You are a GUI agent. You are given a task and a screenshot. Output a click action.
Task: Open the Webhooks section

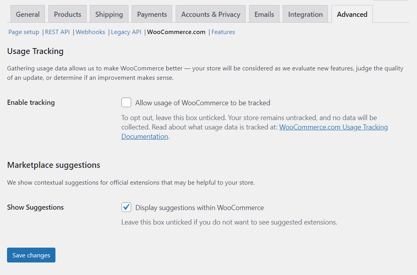[90, 32]
